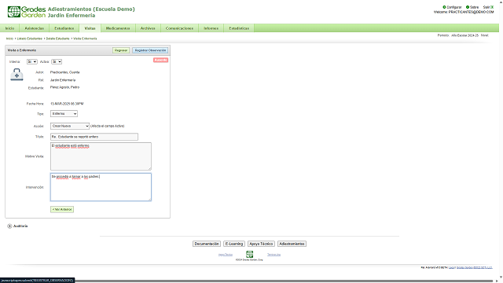Click the vertical scrollbar up arrow
This screenshot has width=503, height=283.
click(x=501, y=2)
